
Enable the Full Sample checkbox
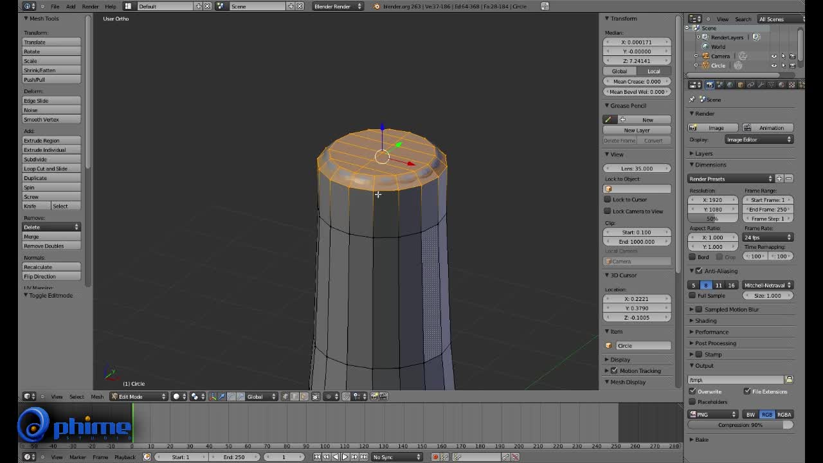[x=692, y=295]
